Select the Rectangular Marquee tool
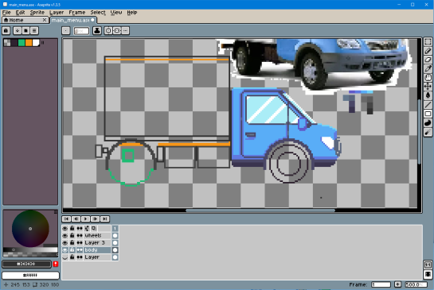This screenshot has width=434, height=290. 428,41
